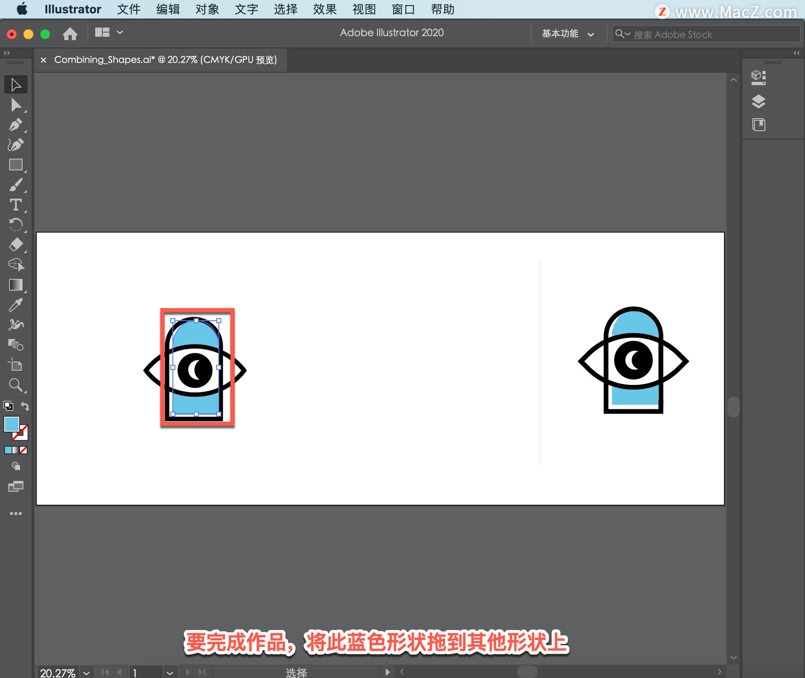Click Edit Toolbar three dots button
The image size is (805, 678).
[16, 514]
